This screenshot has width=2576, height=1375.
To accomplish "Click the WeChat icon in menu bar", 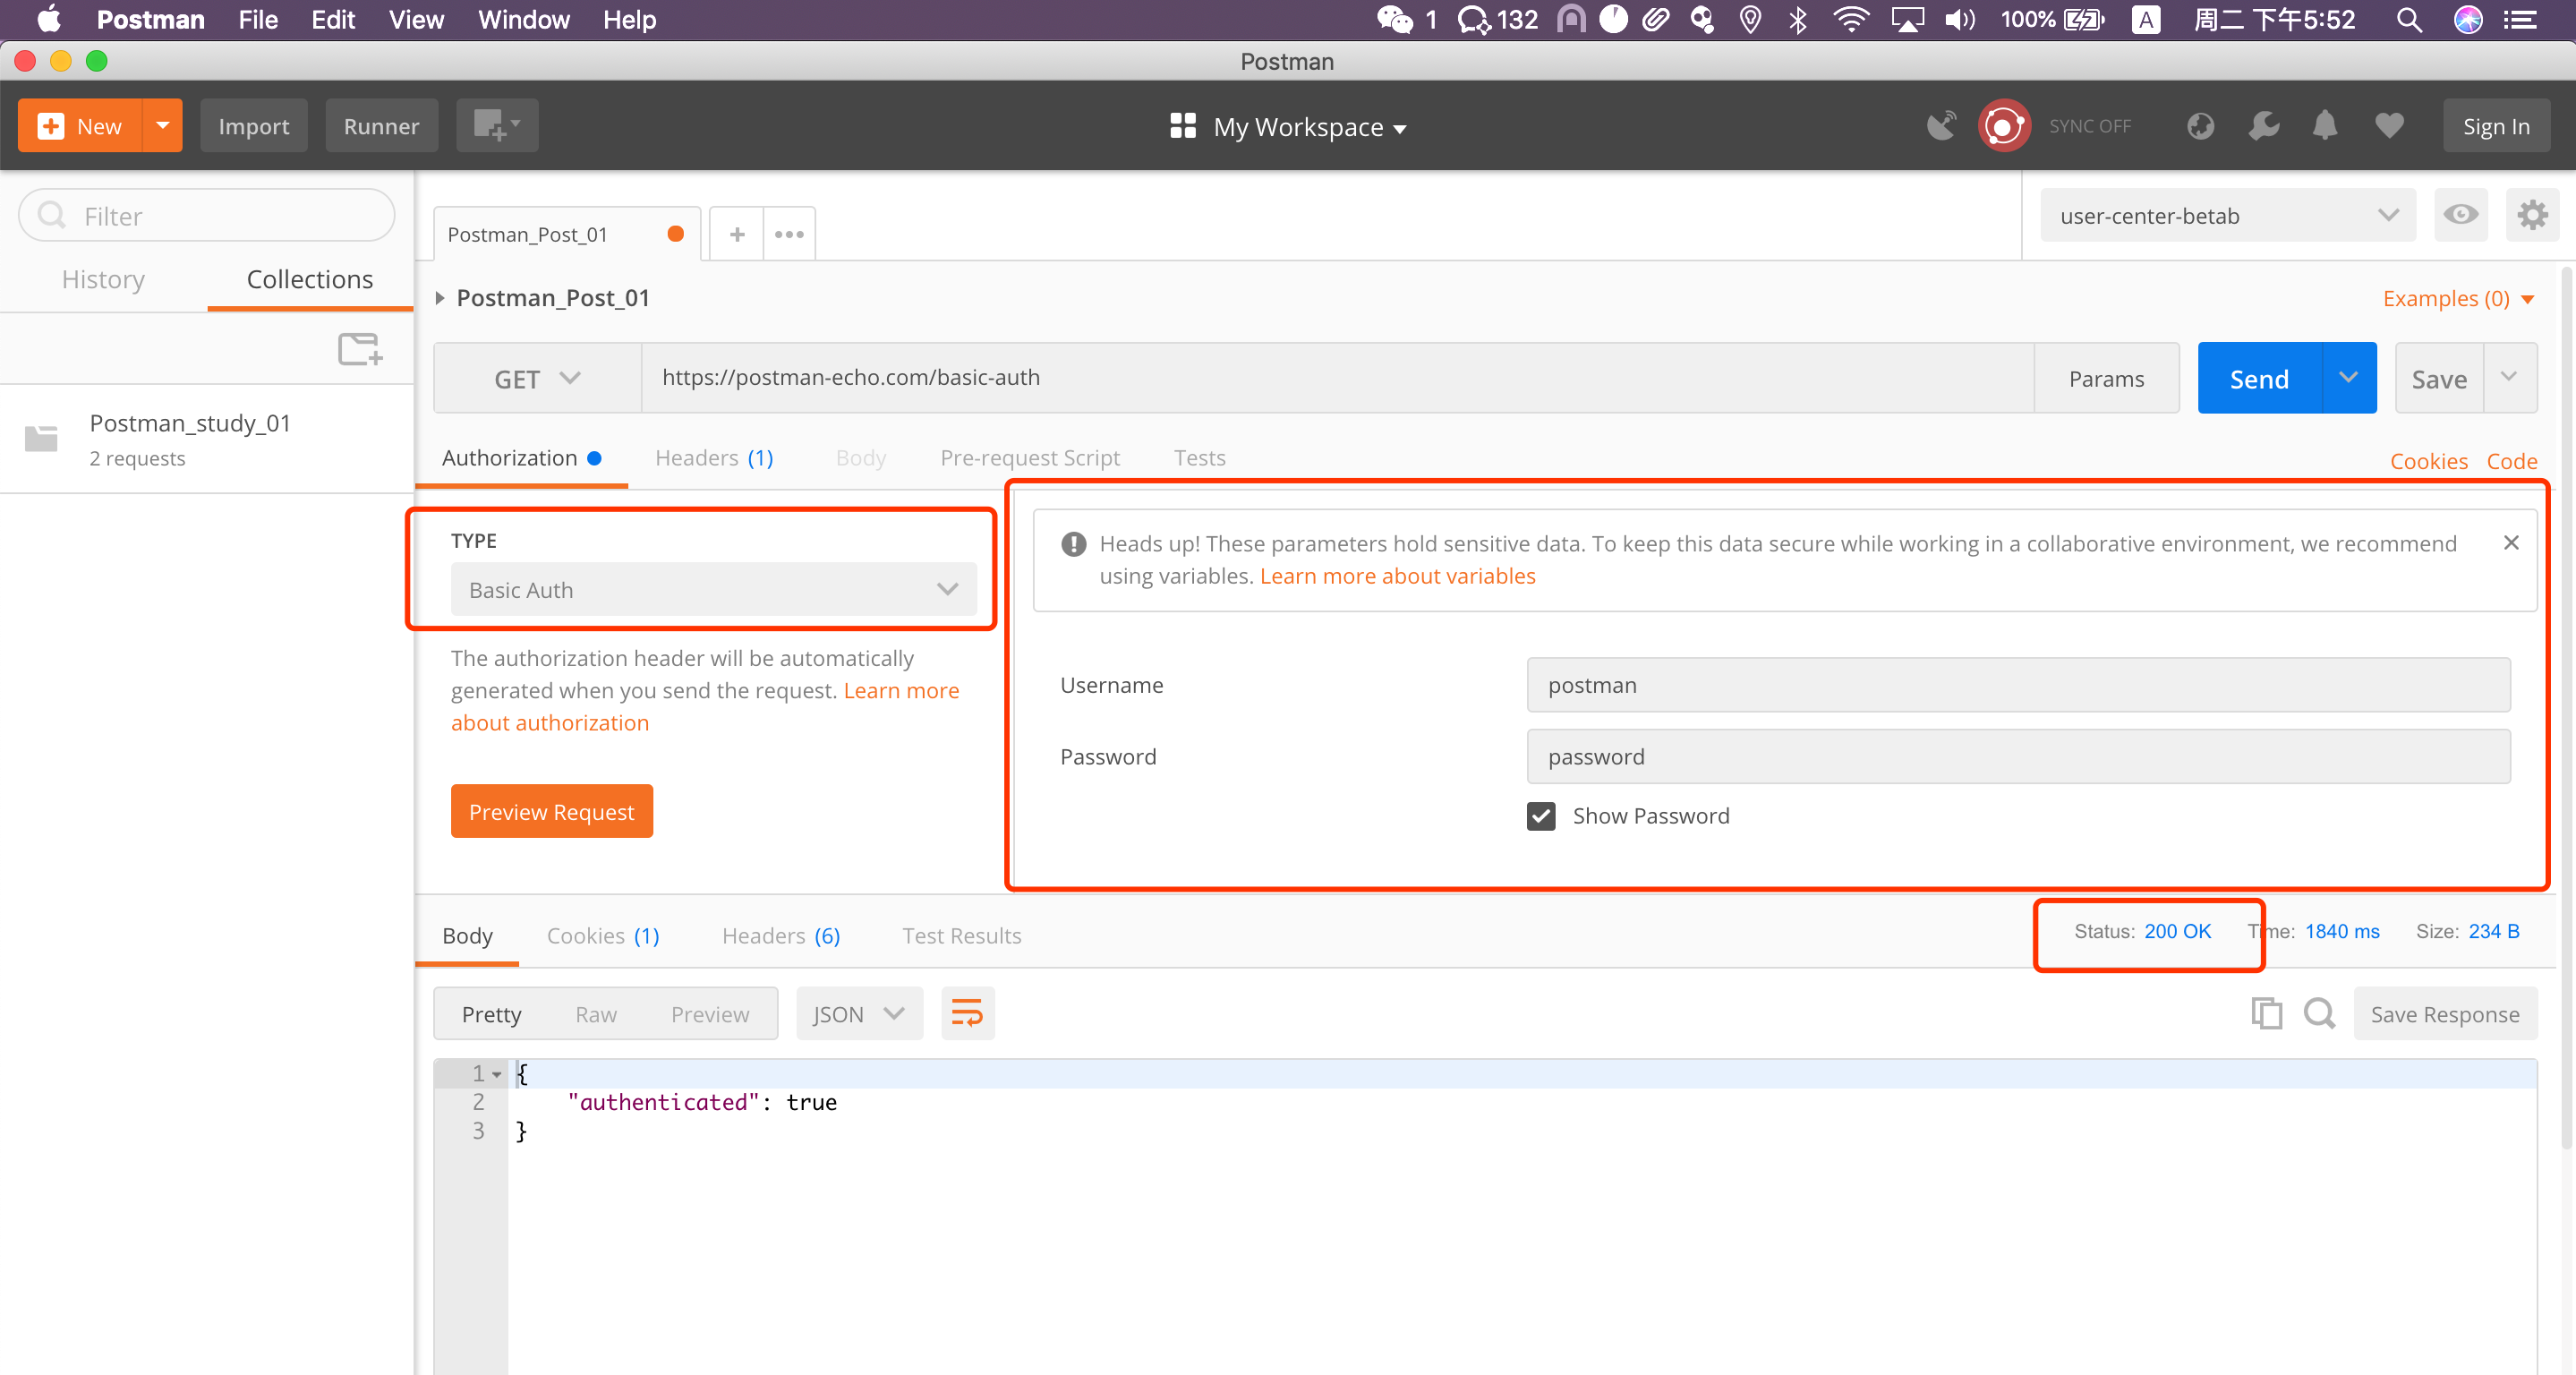I will click(1394, 20).
